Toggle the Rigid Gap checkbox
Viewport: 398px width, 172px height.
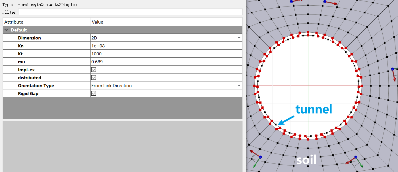[94, 93]
